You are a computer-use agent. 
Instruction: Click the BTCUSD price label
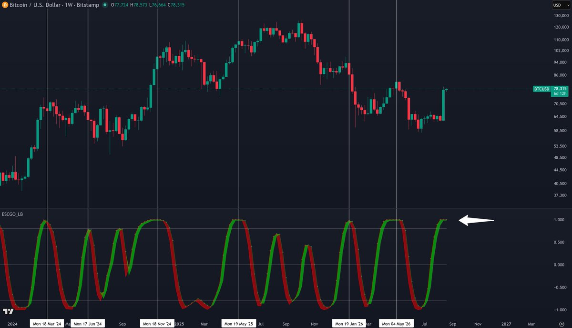click(x=541, y=89)
